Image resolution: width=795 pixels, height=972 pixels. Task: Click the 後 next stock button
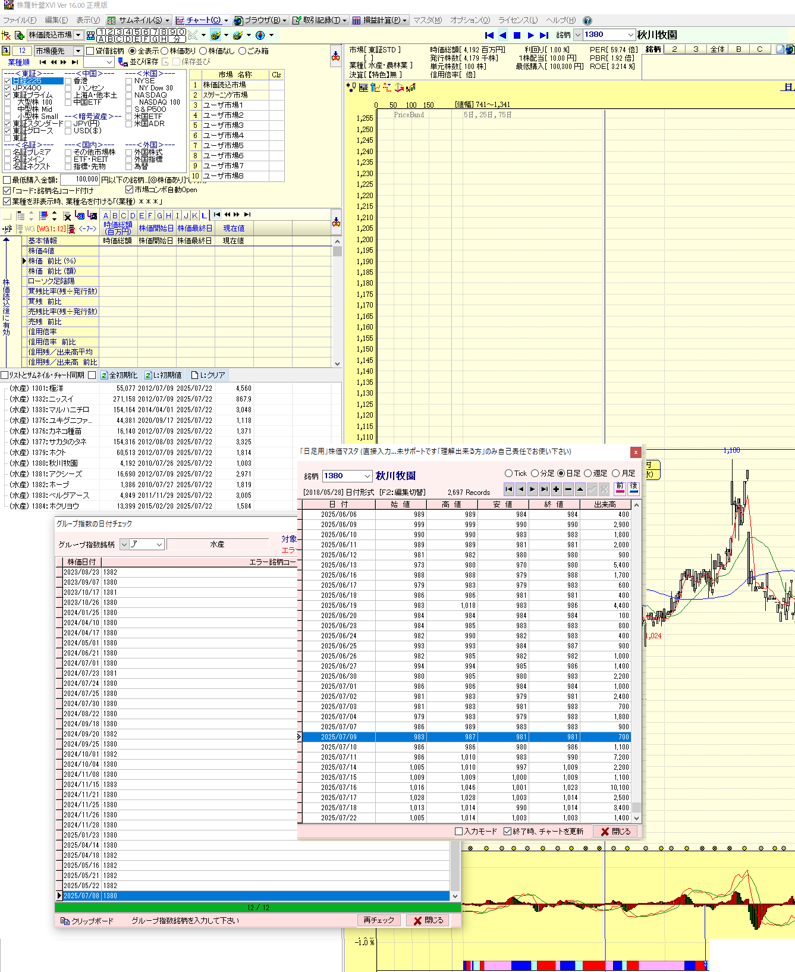(633, 488)
